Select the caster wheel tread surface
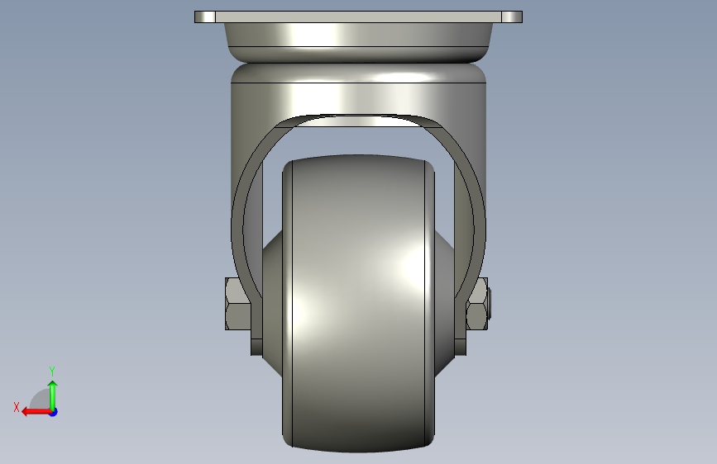 (x=359, y=303)
